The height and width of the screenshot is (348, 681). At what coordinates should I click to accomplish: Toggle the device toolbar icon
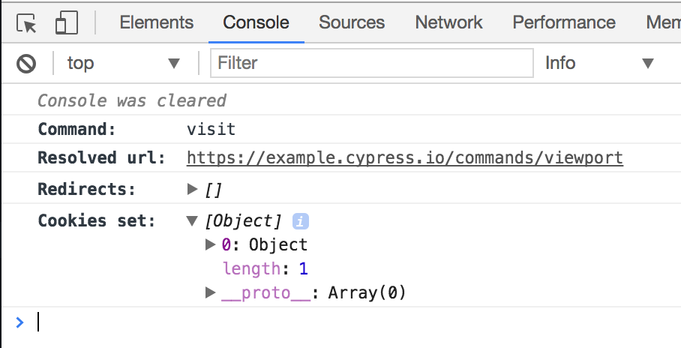pyautogui.click(x=66, y=23)
